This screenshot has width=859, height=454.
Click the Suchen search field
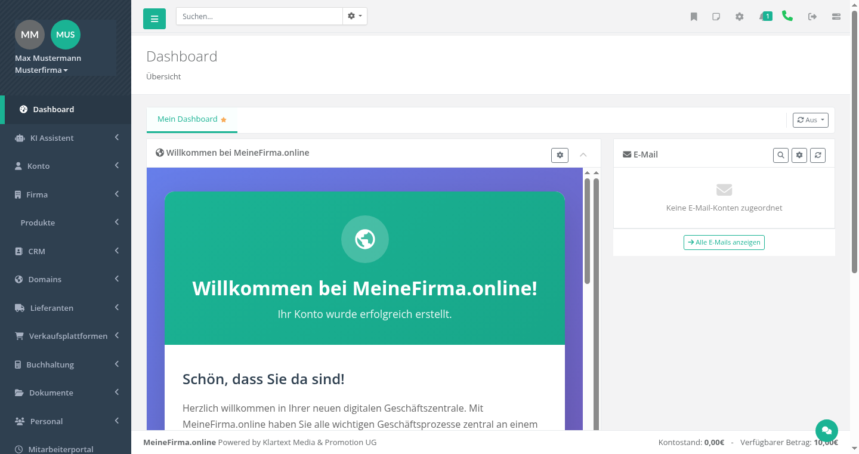pyautogui.click(x=259, y=16)
